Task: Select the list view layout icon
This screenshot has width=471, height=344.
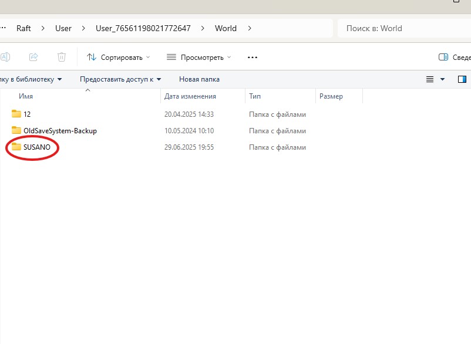Action: 430,79
